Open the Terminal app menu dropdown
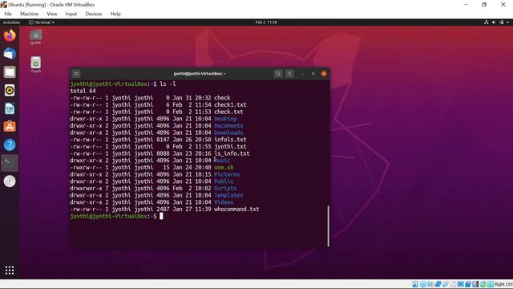Image resolution: width=513 pixels, height=289 pixels. pos(42,22)
